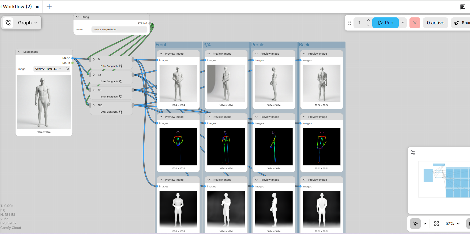
Task: Open the cursor mode chevron menu
Action: [x=425, y=224]
